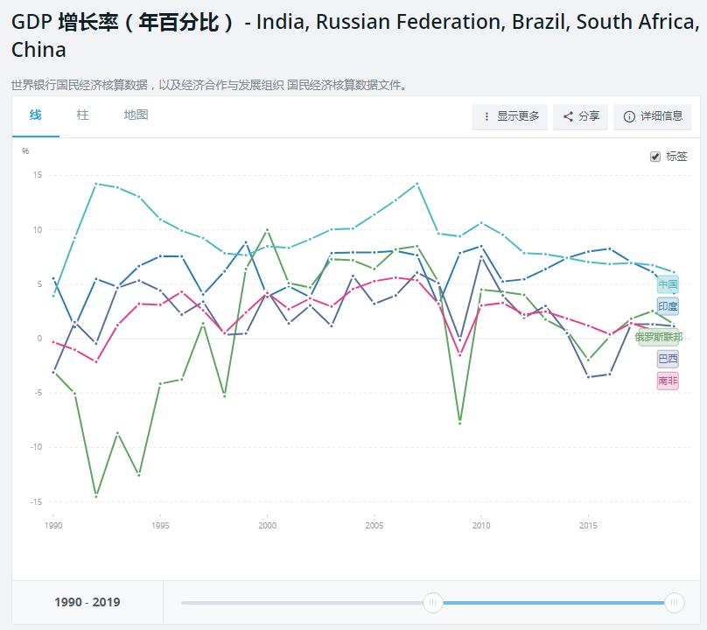
Task: Click the three-dot icon on 显示更多
Action: click(486, 116)
